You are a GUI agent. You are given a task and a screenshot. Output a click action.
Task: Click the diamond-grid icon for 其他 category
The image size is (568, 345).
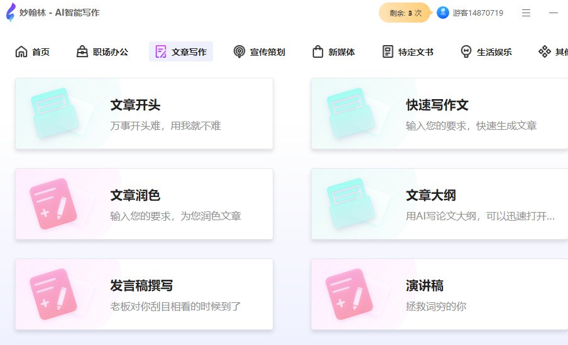tap(545, 51)
